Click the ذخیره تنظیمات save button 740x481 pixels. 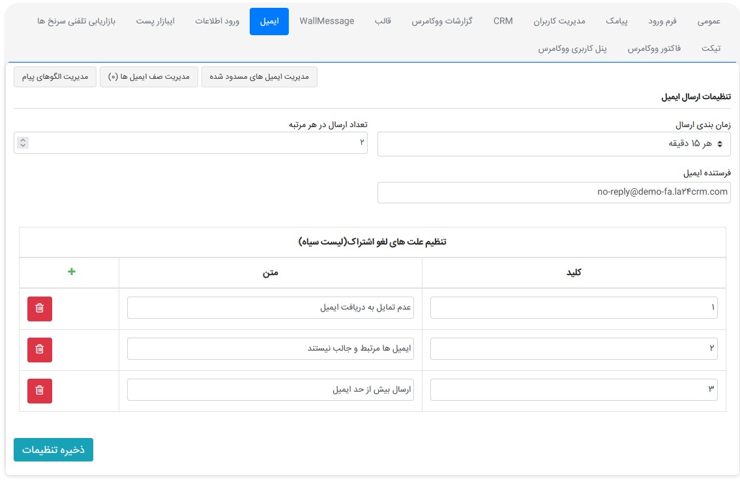point(53,450)
